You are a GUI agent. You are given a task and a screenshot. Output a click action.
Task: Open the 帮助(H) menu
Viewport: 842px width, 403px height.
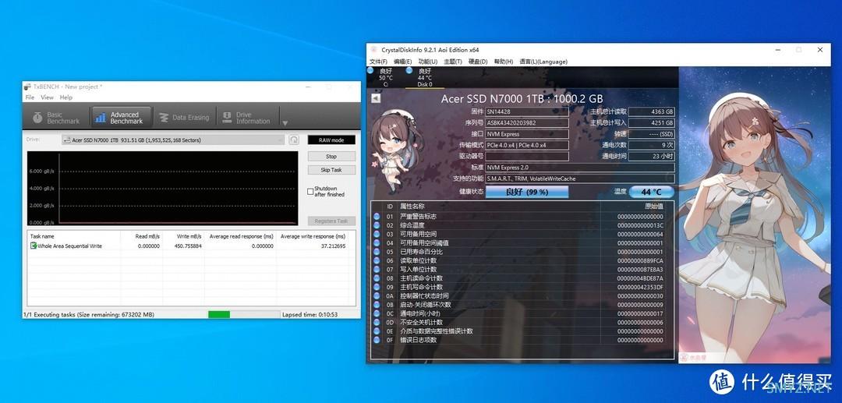503,62
